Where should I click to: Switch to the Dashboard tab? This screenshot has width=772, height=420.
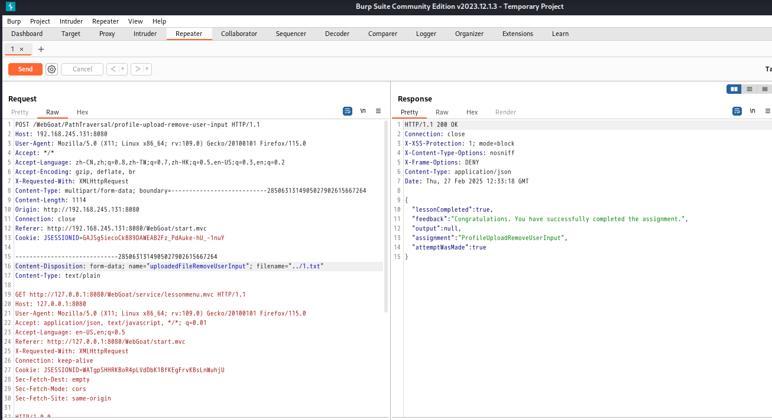(x=27, y=34)
